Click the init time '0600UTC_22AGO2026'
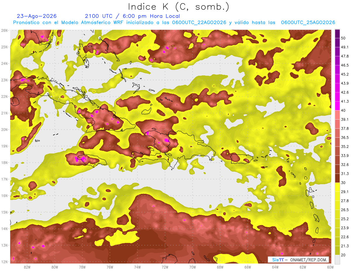Viewport: 351px width, 271px height. pos(199,23)
